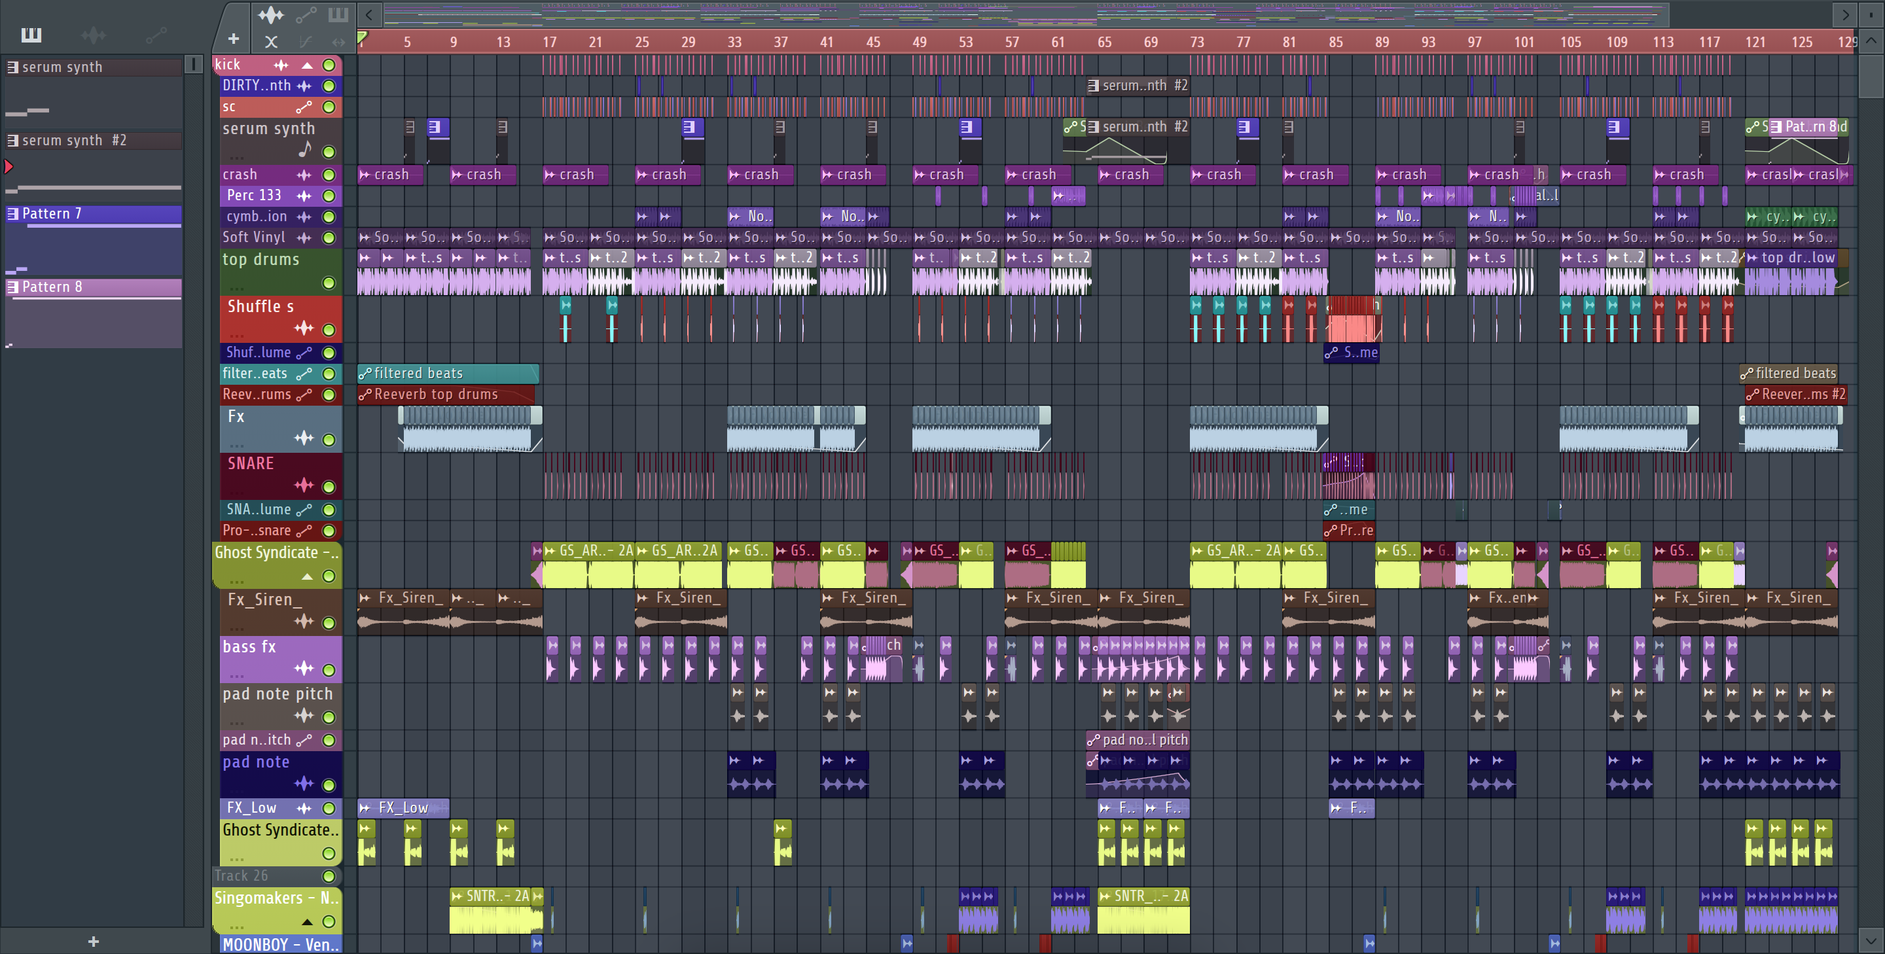Click the automation icon on Shuf..lume track
Screen dimensions: 1885x954
click(x=304, y=353)
